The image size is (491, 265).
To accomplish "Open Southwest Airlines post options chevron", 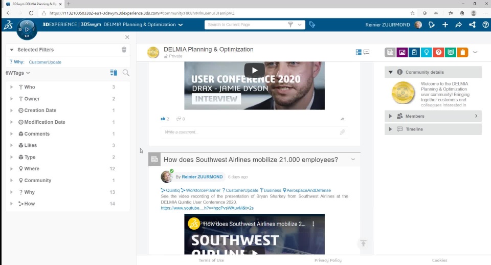I will pos(353,159).
